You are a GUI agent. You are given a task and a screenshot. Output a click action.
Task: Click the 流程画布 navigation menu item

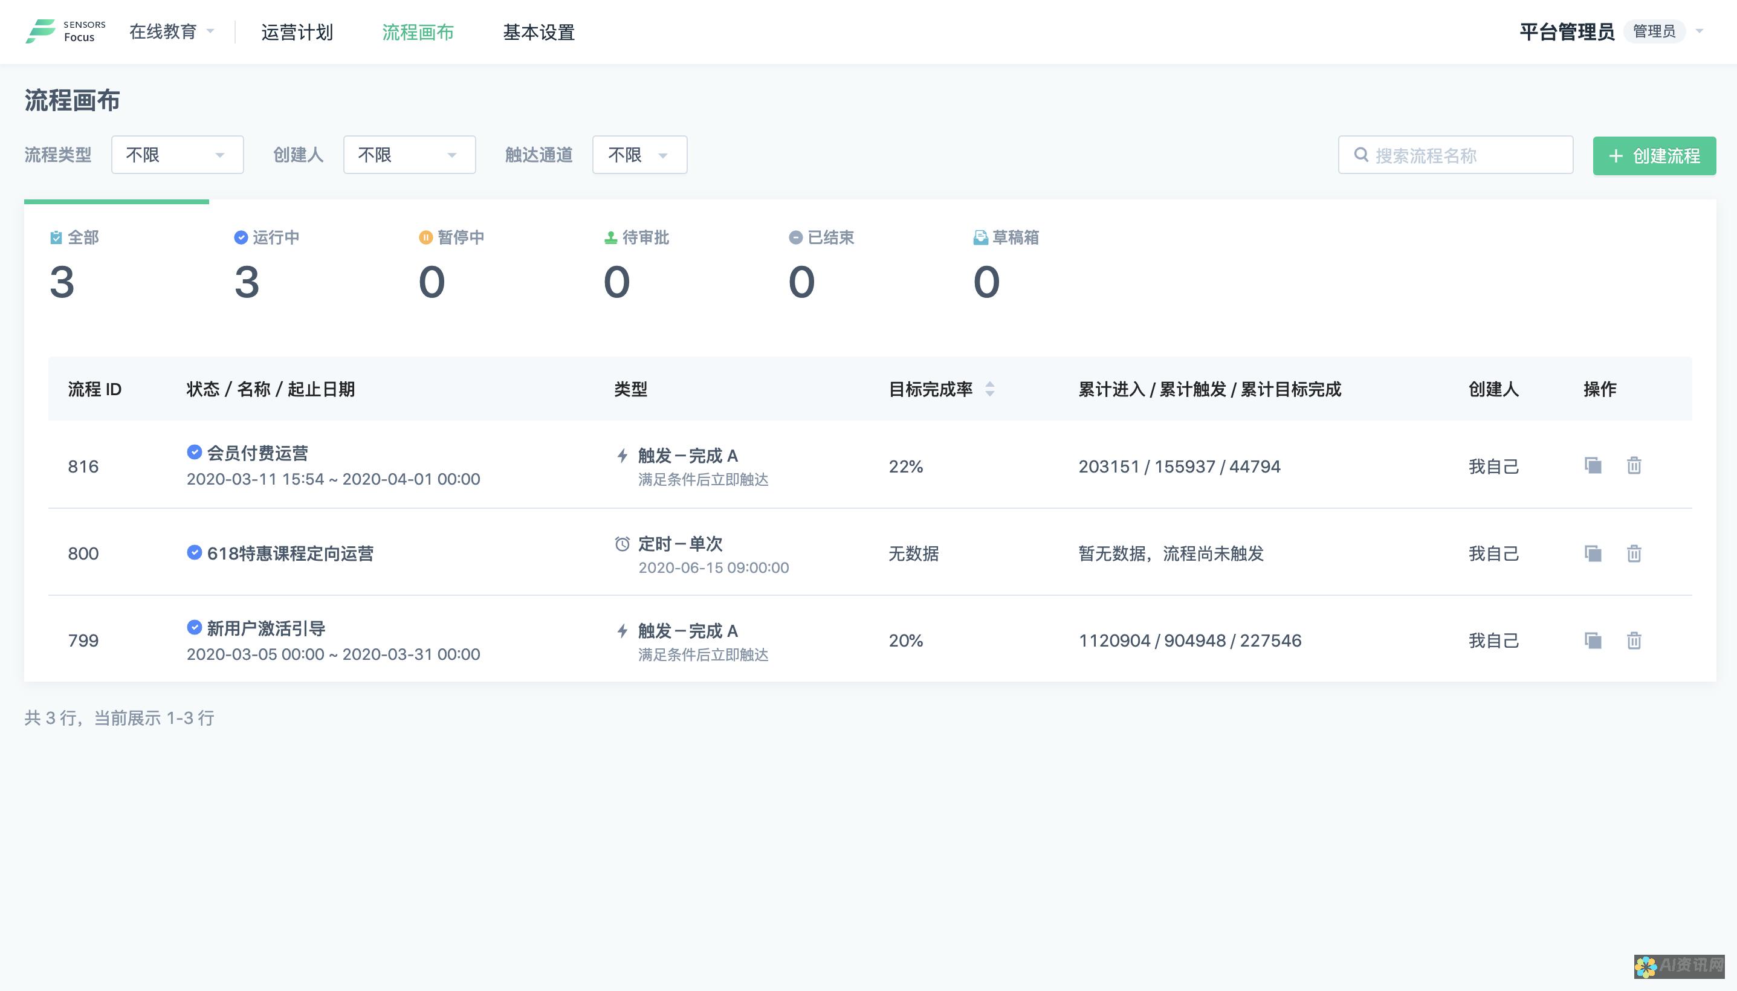(418, 31)
